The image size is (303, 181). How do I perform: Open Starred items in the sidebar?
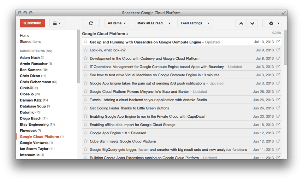(31, 42)
